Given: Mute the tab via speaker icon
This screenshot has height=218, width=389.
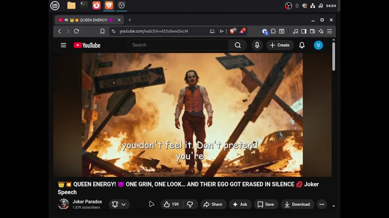Looking at the screenshot, I should coord(66,20).
